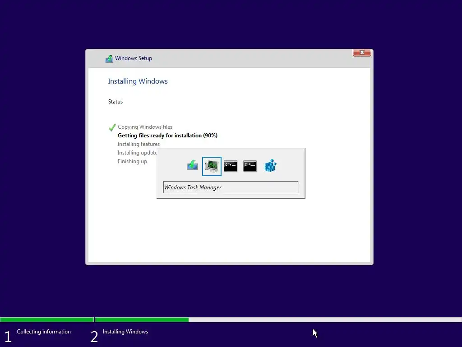Click 'Installing features' status line
This screenshot has width=462, height=347.
click(x=139, y=144)
